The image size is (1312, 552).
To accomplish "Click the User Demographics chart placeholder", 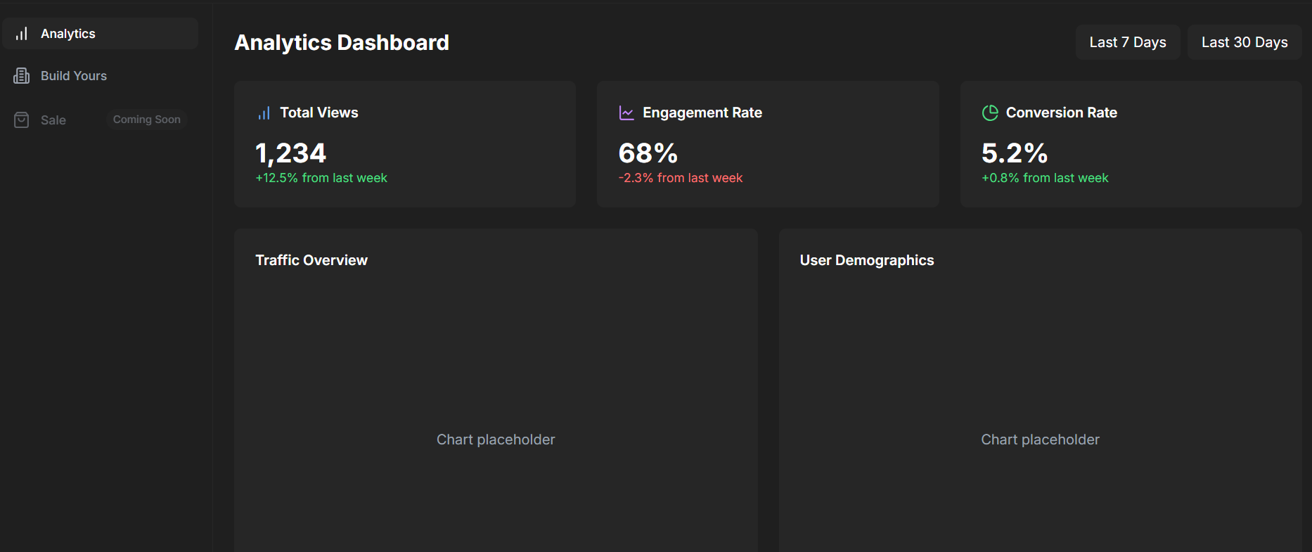I will [x=1040, y=439].
